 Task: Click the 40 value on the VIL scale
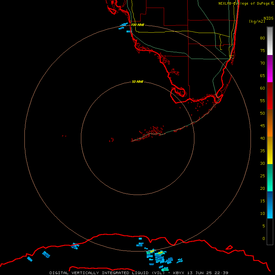(x=262, y=138)
